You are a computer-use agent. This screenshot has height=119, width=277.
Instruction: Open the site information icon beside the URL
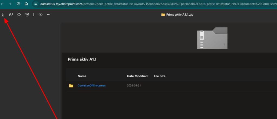pyautogui.click(x=36, y=4)
